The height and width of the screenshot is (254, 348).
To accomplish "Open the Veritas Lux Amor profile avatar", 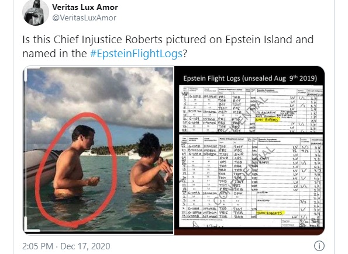I will (x=36, y=12).
